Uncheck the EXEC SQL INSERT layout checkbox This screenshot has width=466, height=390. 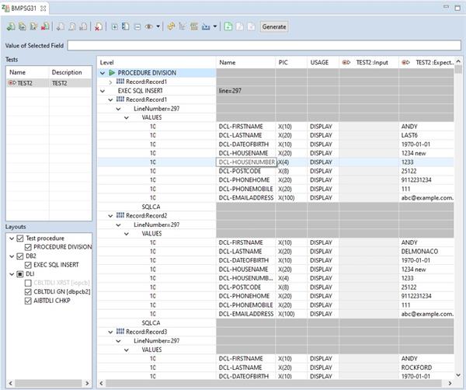pyautogui.click(x=27, y=265)
